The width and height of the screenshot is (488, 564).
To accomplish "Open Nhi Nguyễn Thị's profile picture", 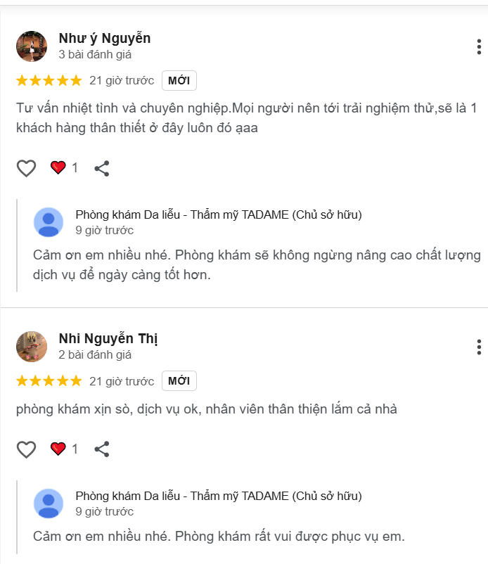I will [32, 347].
